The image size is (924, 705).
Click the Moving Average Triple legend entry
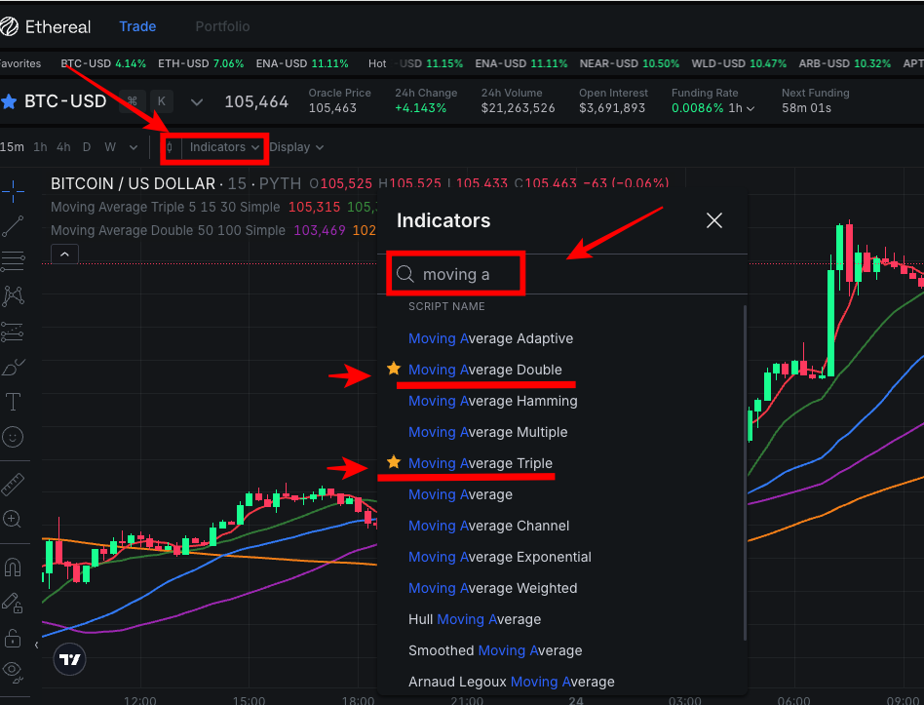coord(165,208)
